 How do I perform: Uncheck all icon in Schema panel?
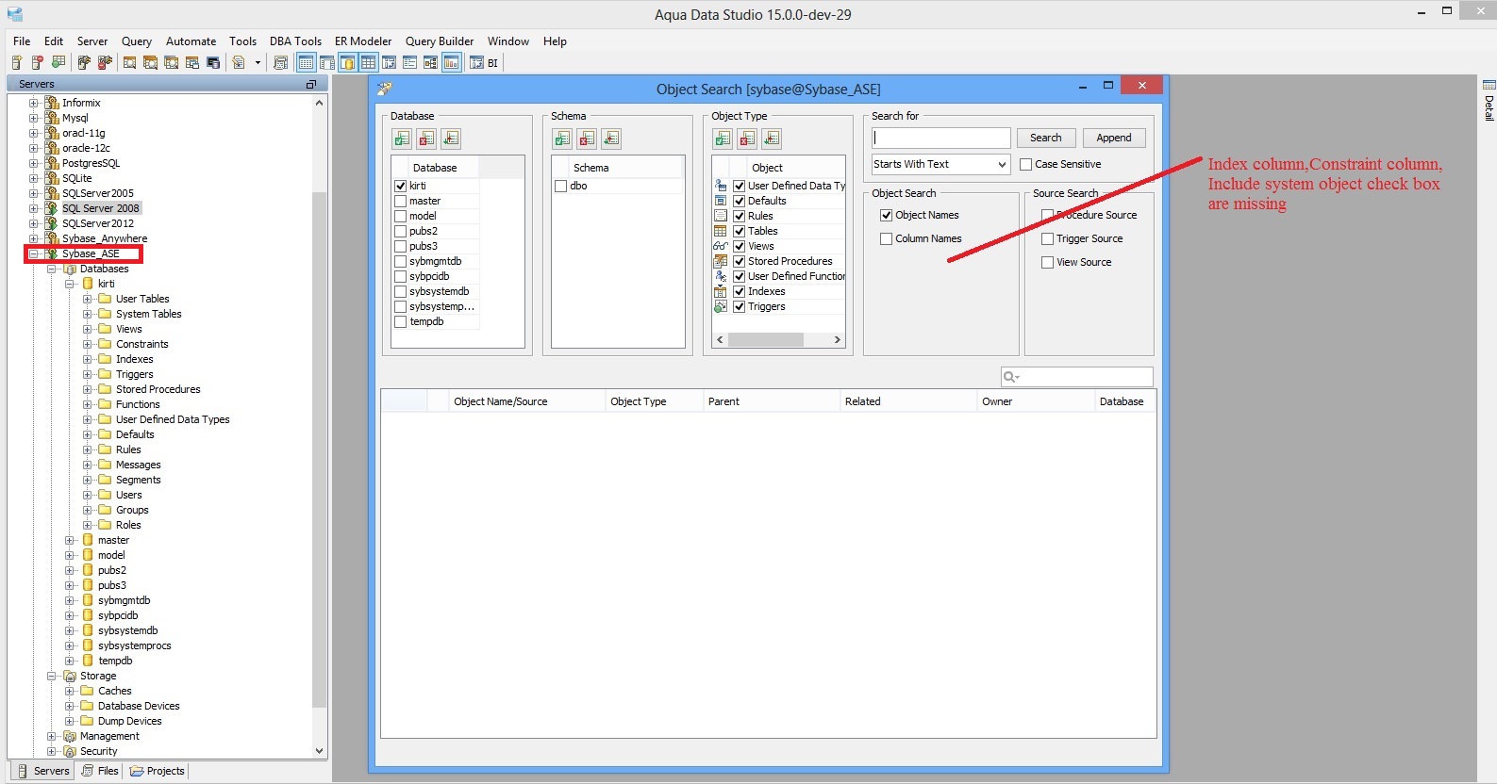[587, 139]
